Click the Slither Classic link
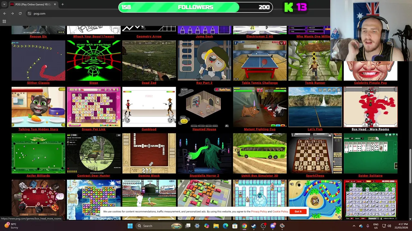The image size is (412, 231). tap(38, 83)
